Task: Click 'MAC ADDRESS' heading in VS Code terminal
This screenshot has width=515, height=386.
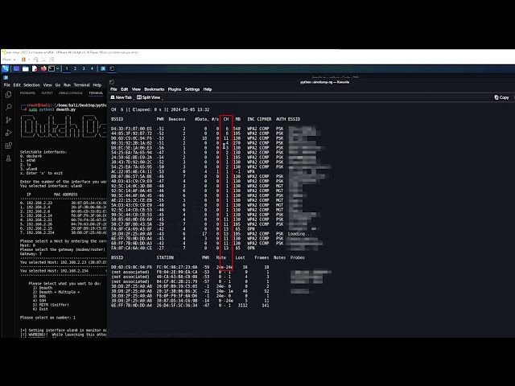Action: (66, 195)
